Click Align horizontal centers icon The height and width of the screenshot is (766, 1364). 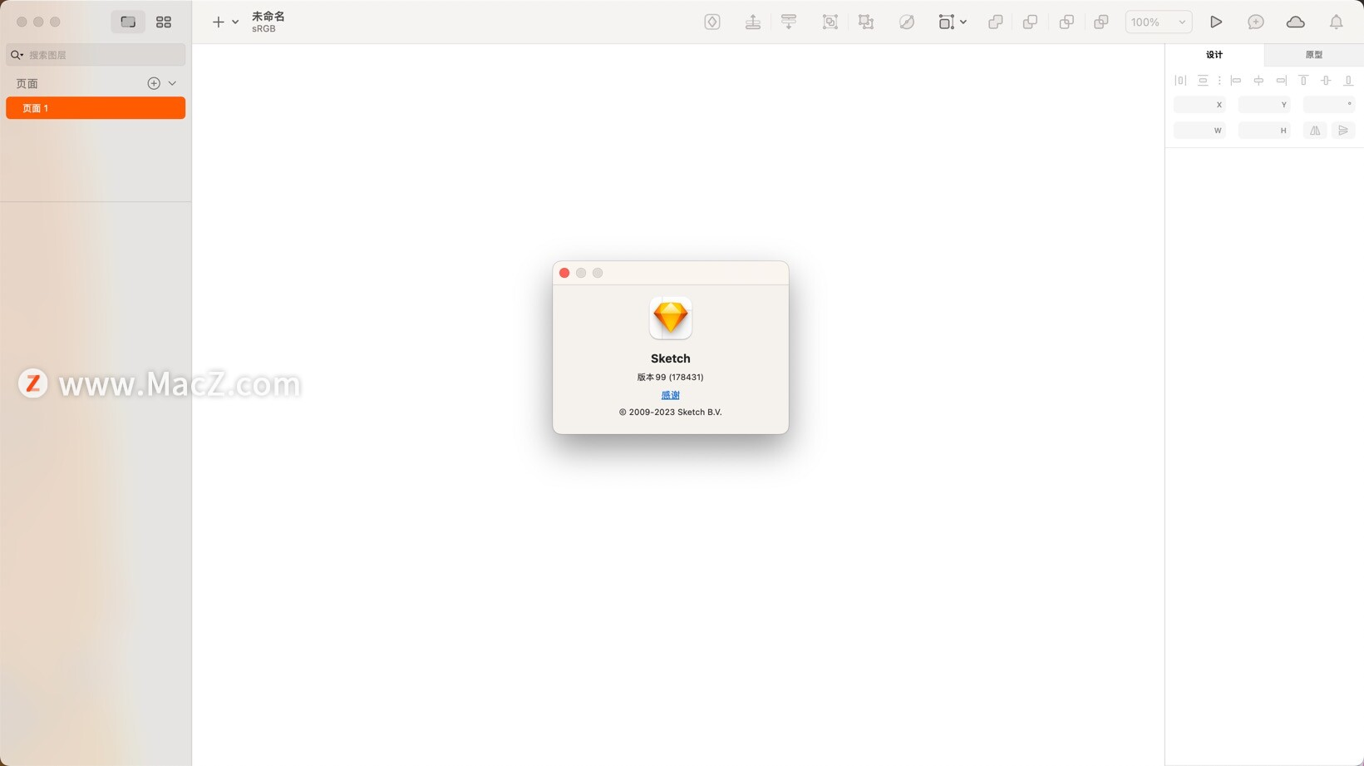click(x=1258, y=81)
